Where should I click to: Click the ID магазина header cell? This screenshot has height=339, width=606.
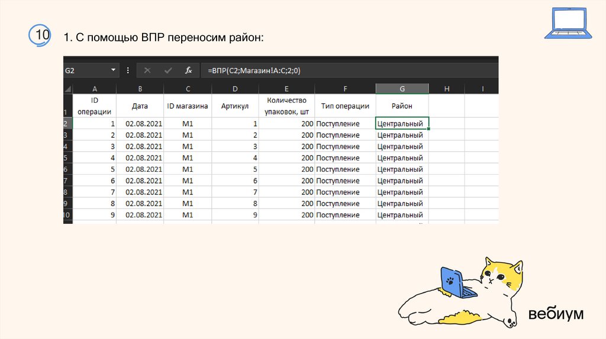point(188,106)
